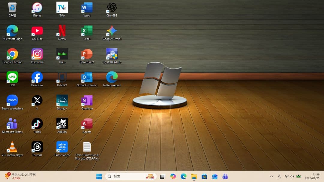The height and width of the screenshot is (182, 324).
Task: Click the Zoom Workplace desktop icon
Action: [12, 101]
